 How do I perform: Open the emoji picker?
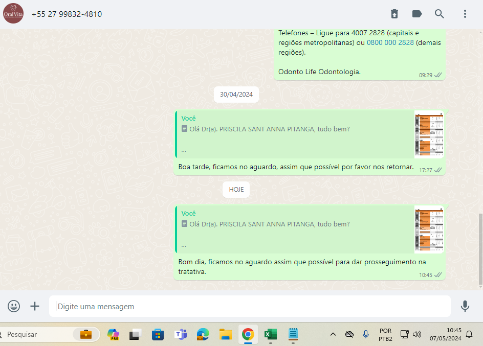tap(14, 306)
